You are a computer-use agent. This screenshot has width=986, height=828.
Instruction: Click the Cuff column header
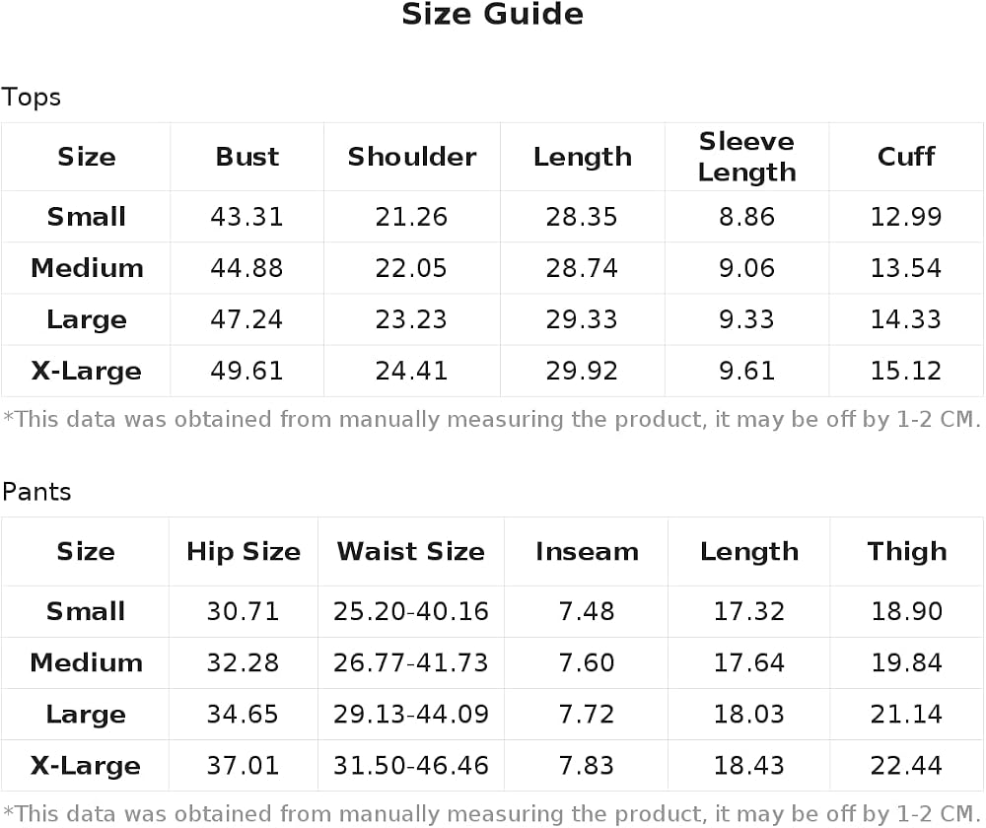pyautogui.click(x=906, y=157)
